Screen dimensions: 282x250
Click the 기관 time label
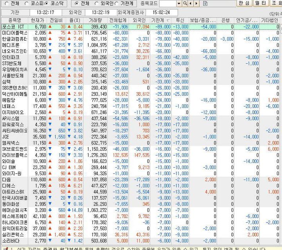click(15, 12)
